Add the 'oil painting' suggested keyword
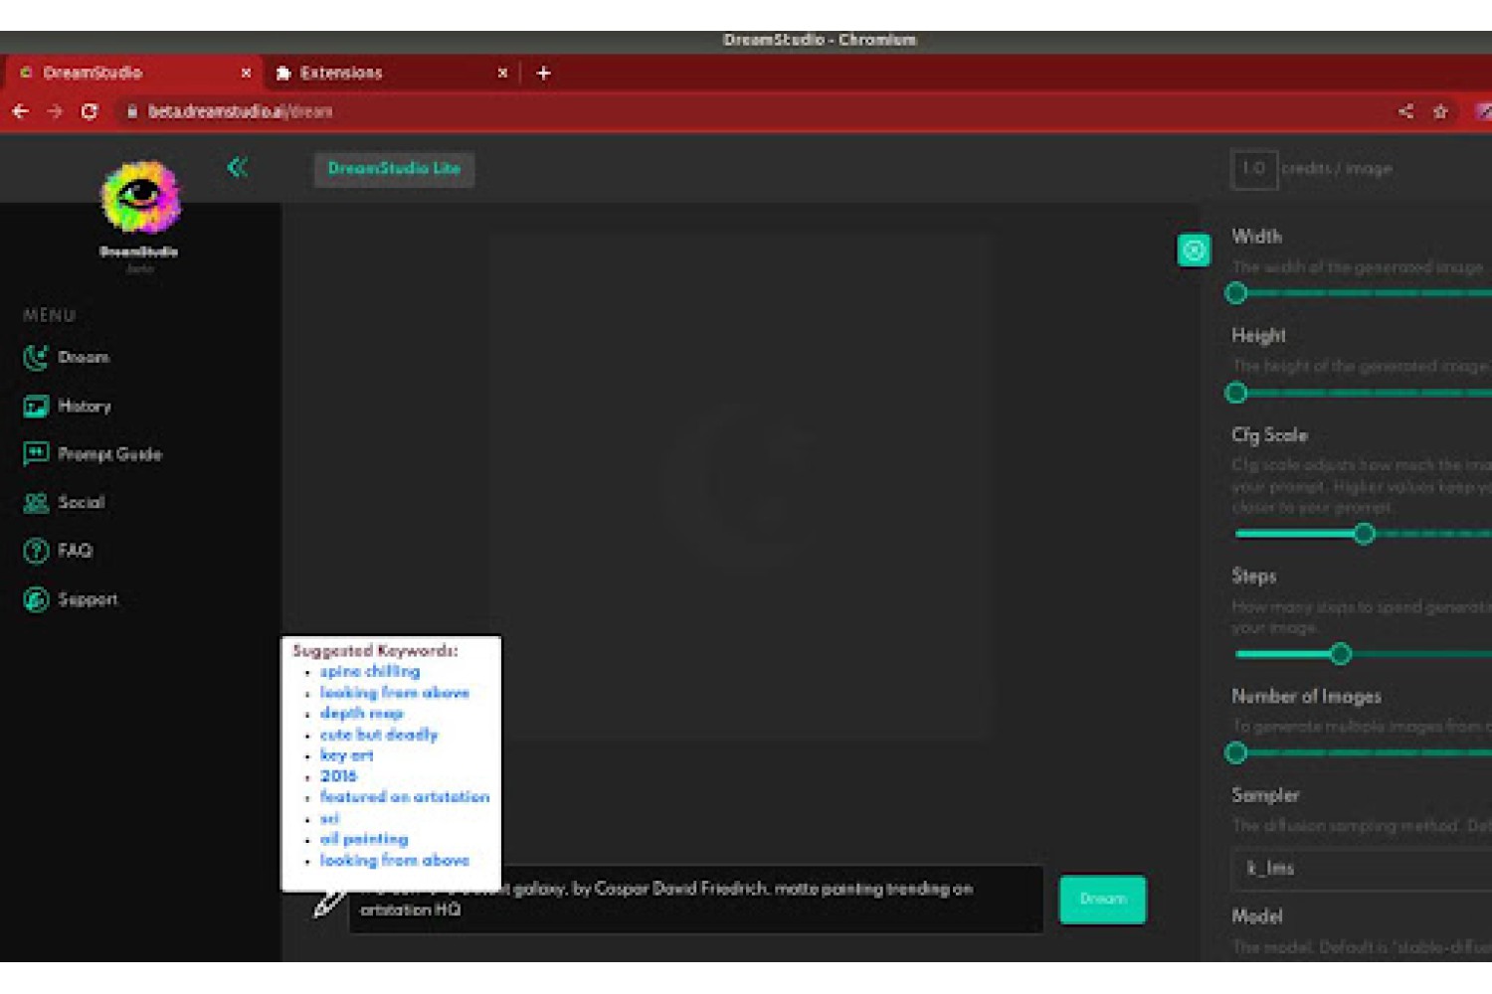Viewport: 1492px width, 994px height. [364, 839]
